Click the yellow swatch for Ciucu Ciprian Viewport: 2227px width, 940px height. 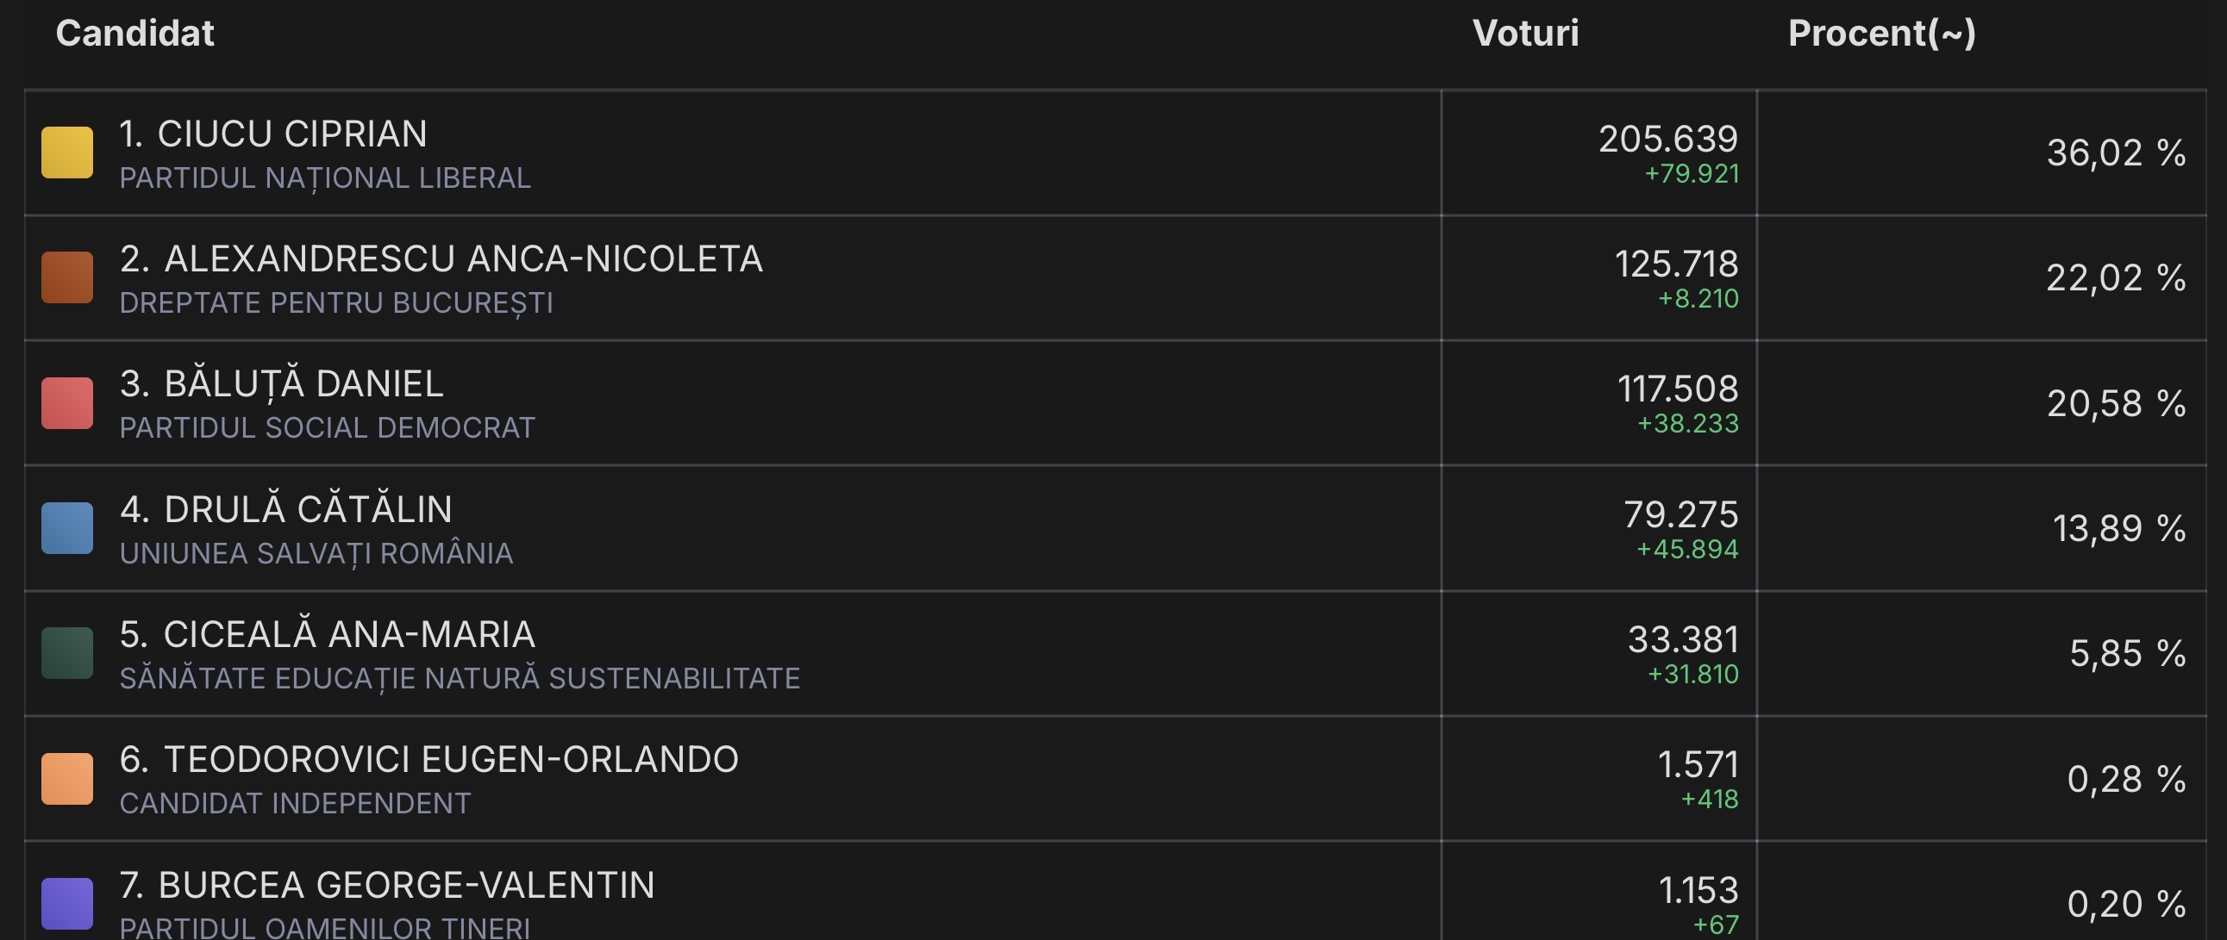tap(67, 152)
